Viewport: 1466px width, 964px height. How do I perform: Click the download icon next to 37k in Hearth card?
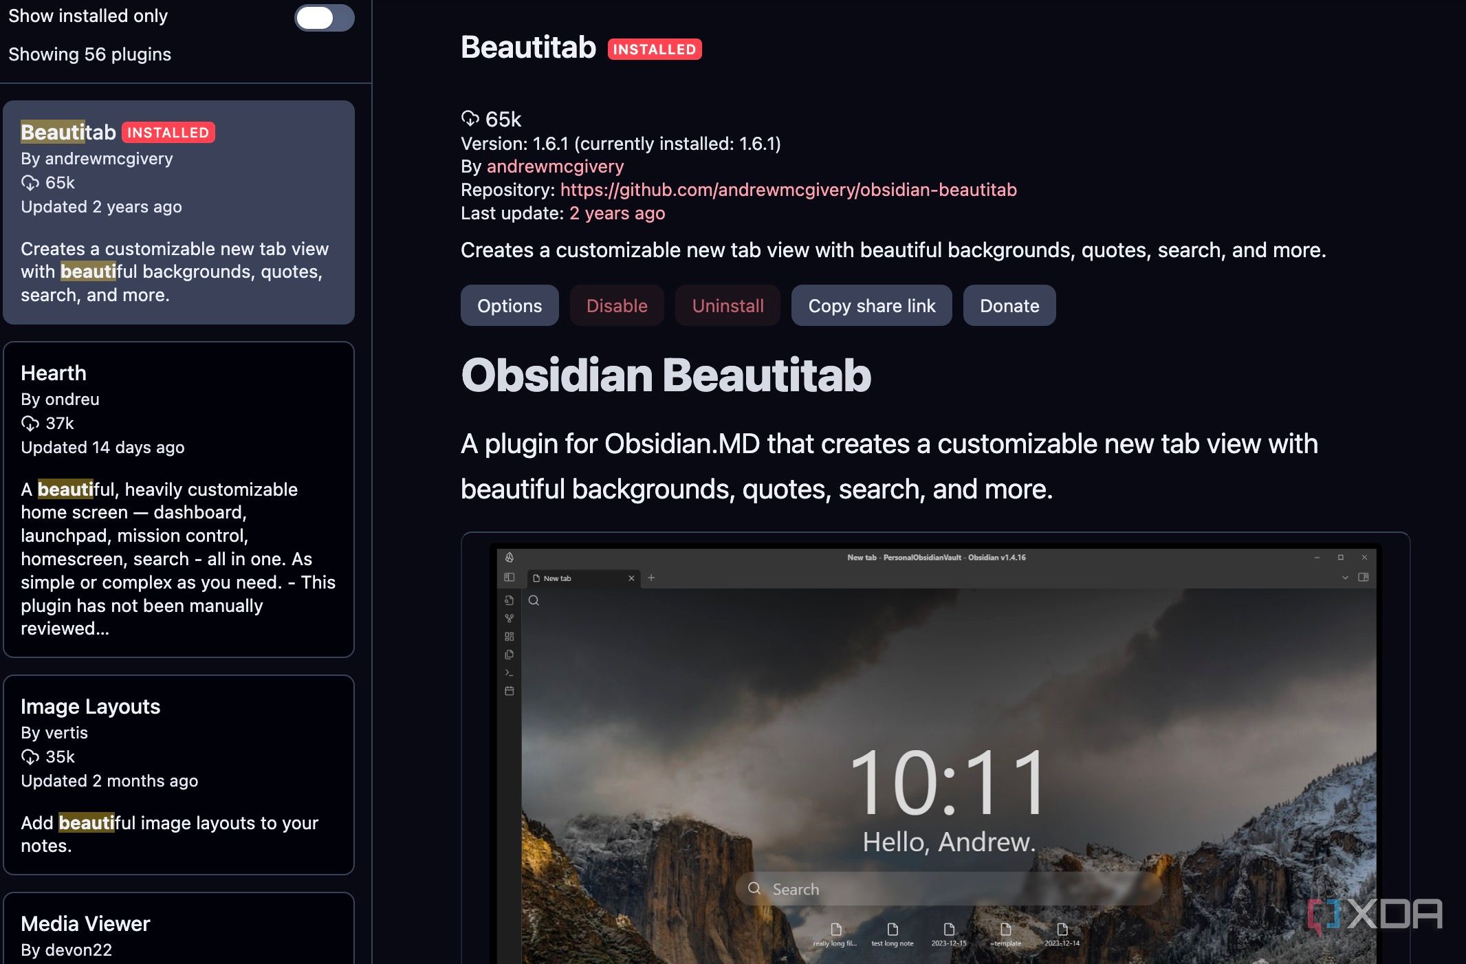[x=30, y=424]
